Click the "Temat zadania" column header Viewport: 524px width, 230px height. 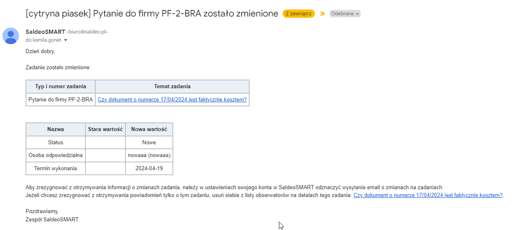(172, 87)
